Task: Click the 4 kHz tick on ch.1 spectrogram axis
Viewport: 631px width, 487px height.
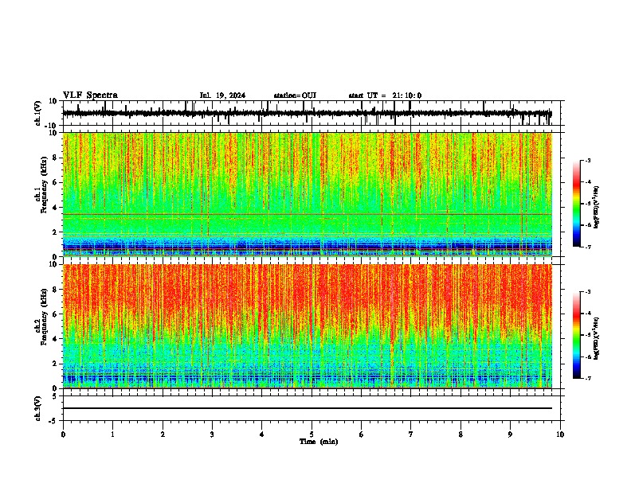Action: pyautogui.click(x=55, y=208)
